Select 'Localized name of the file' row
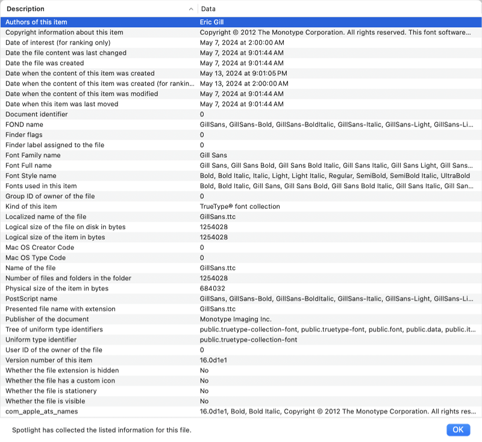The height and width of the screenshot is (442, 482). coord(241,217)
